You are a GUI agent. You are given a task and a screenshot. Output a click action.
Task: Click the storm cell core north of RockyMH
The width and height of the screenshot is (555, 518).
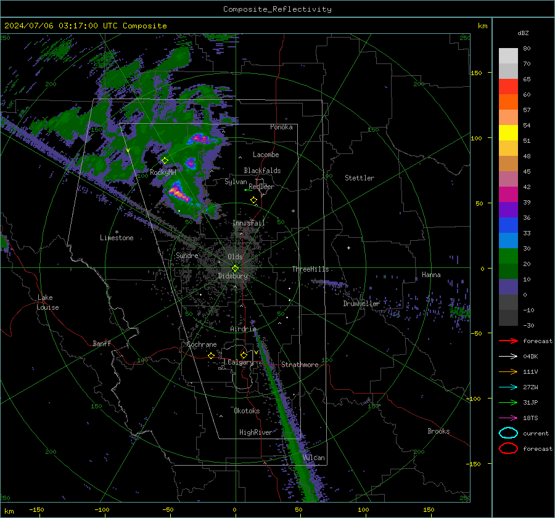[200, 139]
